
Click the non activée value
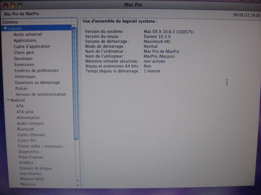pyautogui.click(x=154, y=61)
